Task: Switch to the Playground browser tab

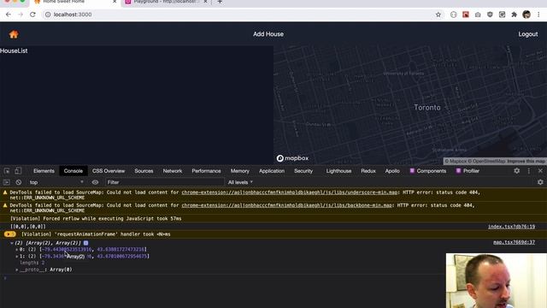Action: coord(166,2)
